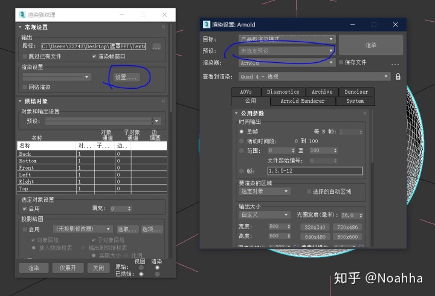
Task: Collapse the 公用参数 rollout
Action: point(236,113)
